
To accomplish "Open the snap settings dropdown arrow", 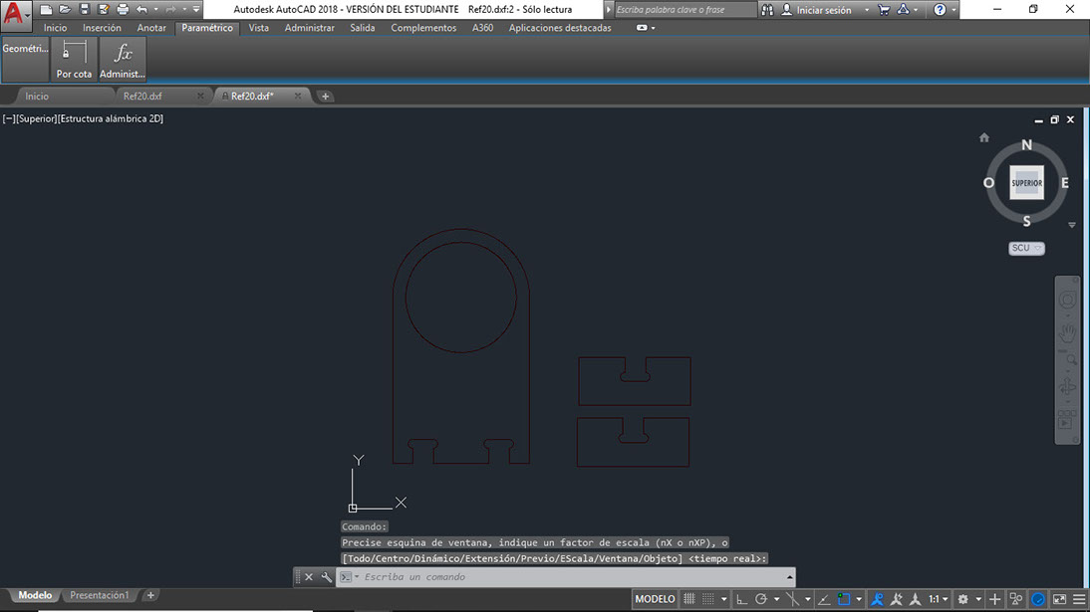I will coord(723,599).
